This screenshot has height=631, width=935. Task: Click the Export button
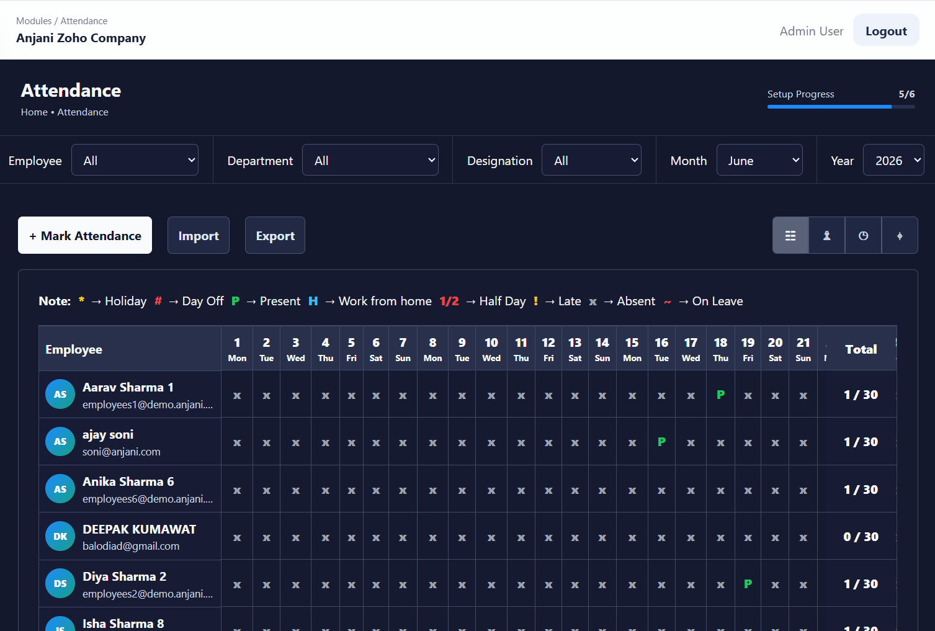click(x=275, y=235)
